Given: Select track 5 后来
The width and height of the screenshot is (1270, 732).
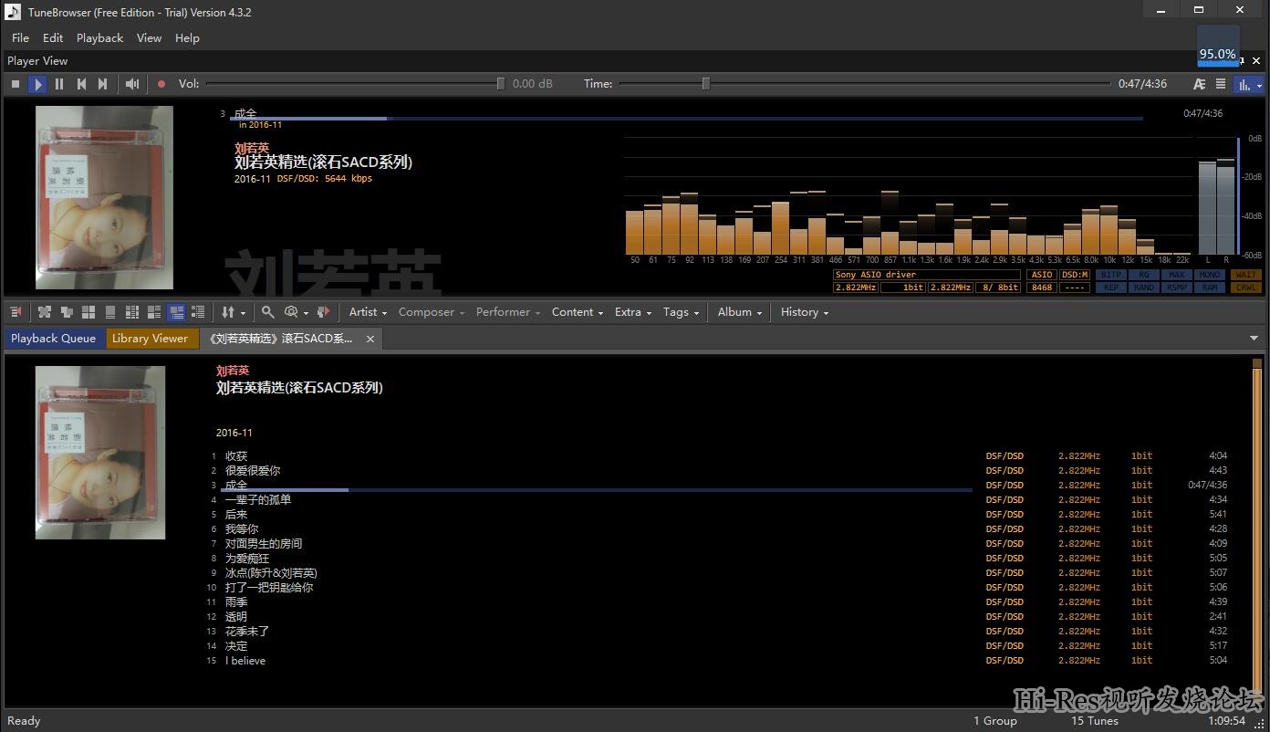Looking at the screenshot, I should click(235, 515).
